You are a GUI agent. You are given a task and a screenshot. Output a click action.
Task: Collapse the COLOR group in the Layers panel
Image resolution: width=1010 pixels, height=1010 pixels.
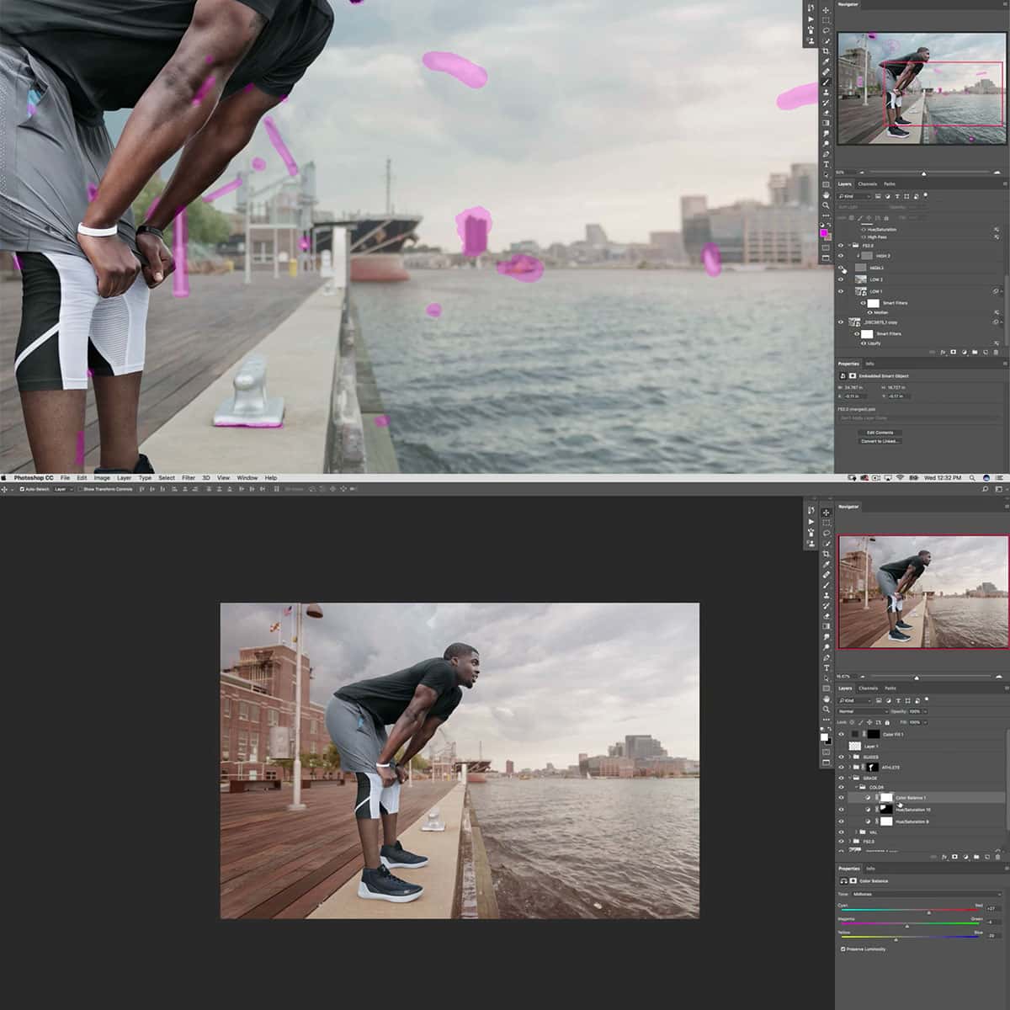[857, 786]
